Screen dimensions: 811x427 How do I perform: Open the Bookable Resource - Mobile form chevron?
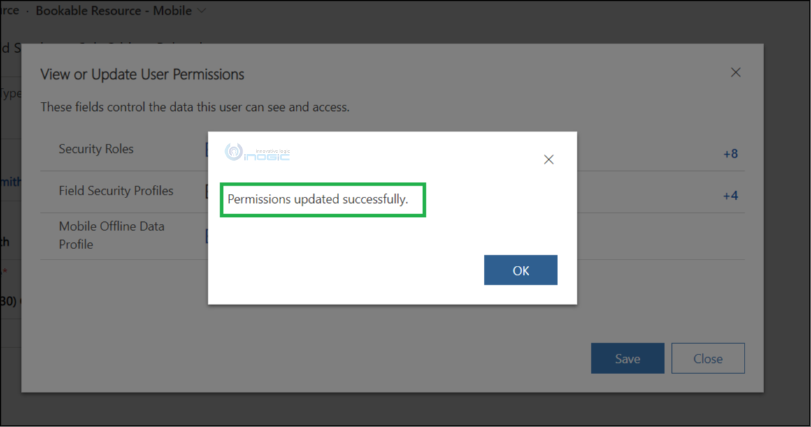click(201, 11)
